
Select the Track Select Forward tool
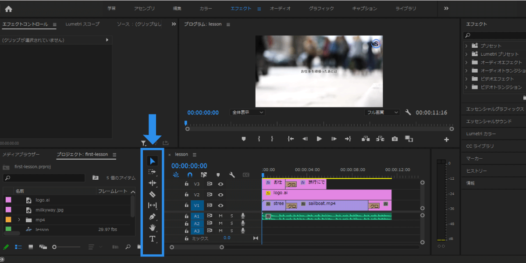(152, 172)
